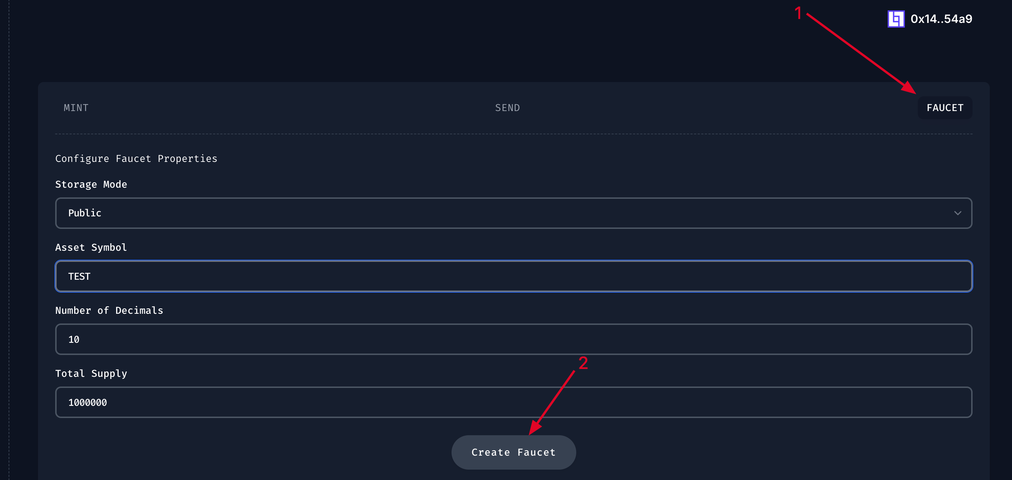
Task: Switch to the SEND tab
Action: coord(507,107)
